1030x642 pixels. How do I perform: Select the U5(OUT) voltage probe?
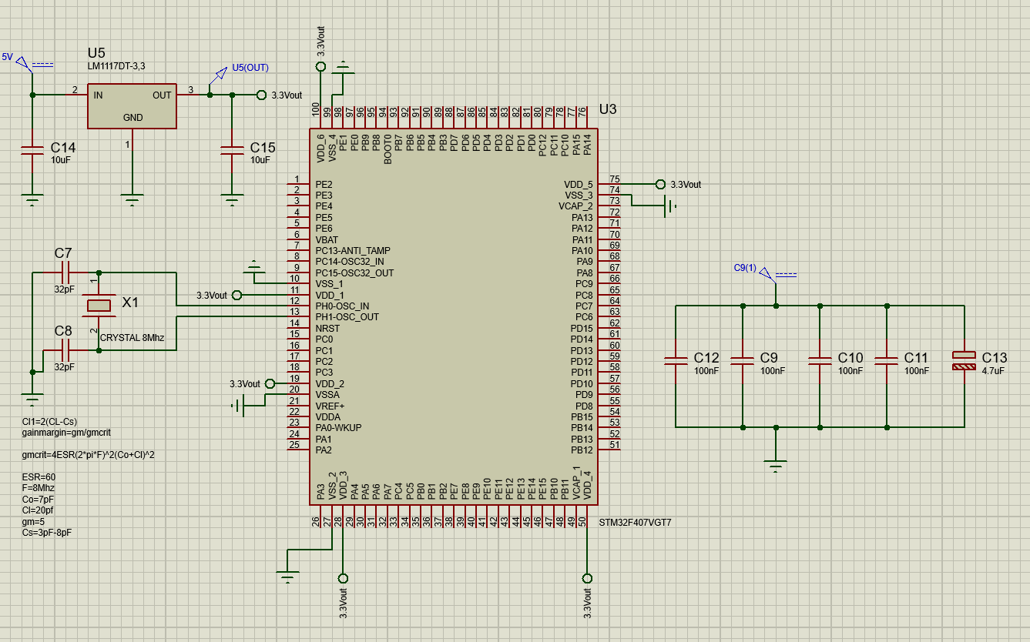click(x=217, y=76)
